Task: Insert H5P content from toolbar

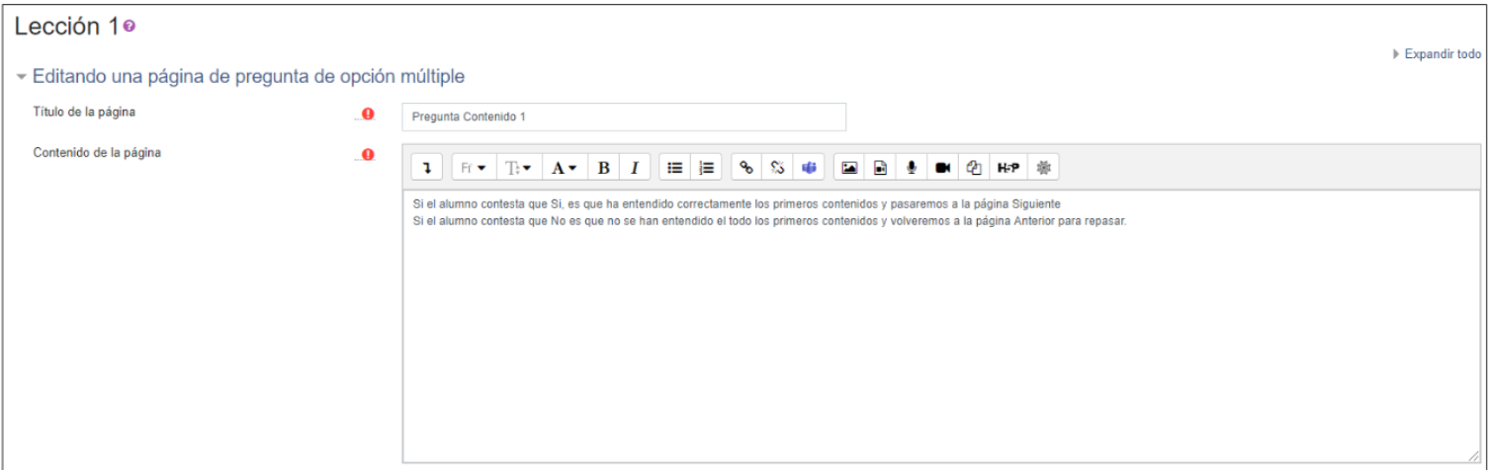Action: (1008, 168)
